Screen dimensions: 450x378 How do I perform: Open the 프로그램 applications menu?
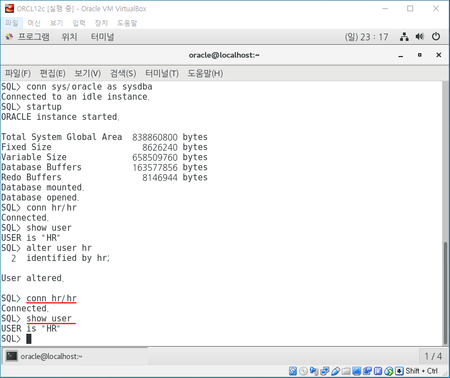(x=34, y=37)
